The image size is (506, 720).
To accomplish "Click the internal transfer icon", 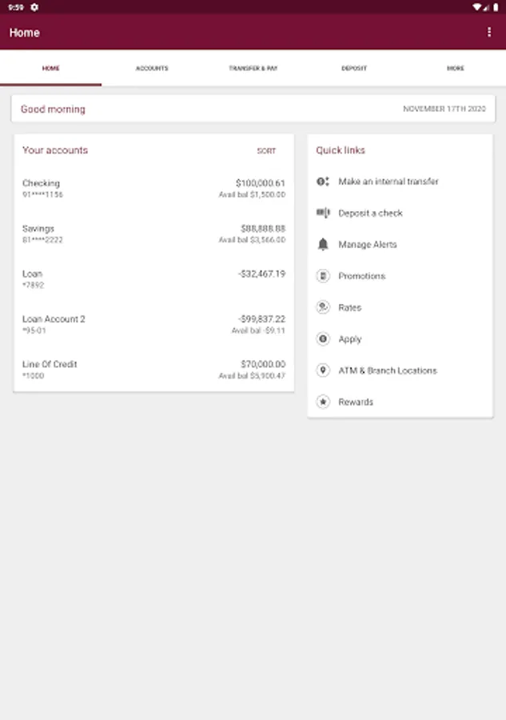I will [323, 182].
